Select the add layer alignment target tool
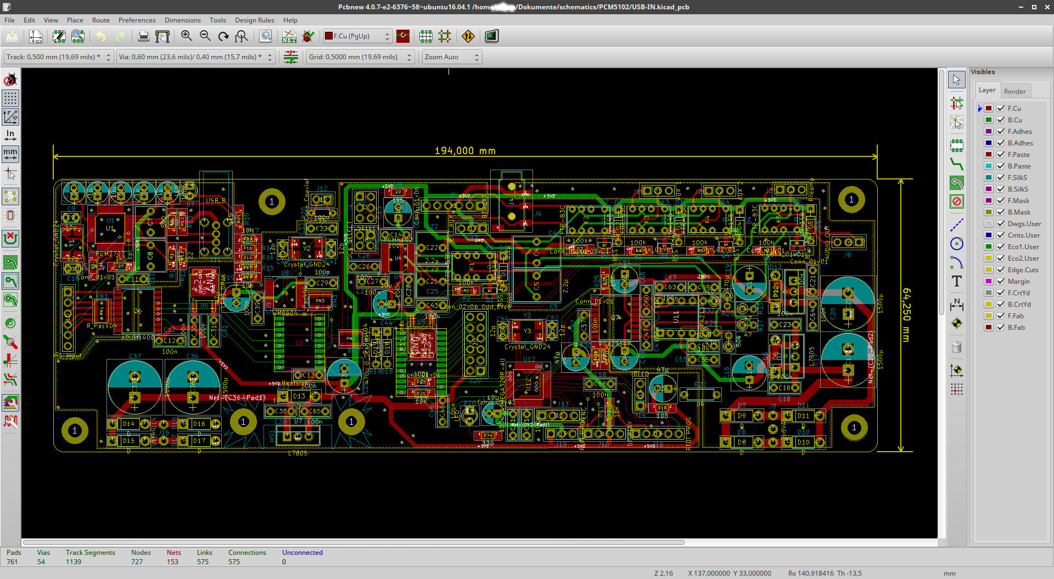 tap(957, 323)
